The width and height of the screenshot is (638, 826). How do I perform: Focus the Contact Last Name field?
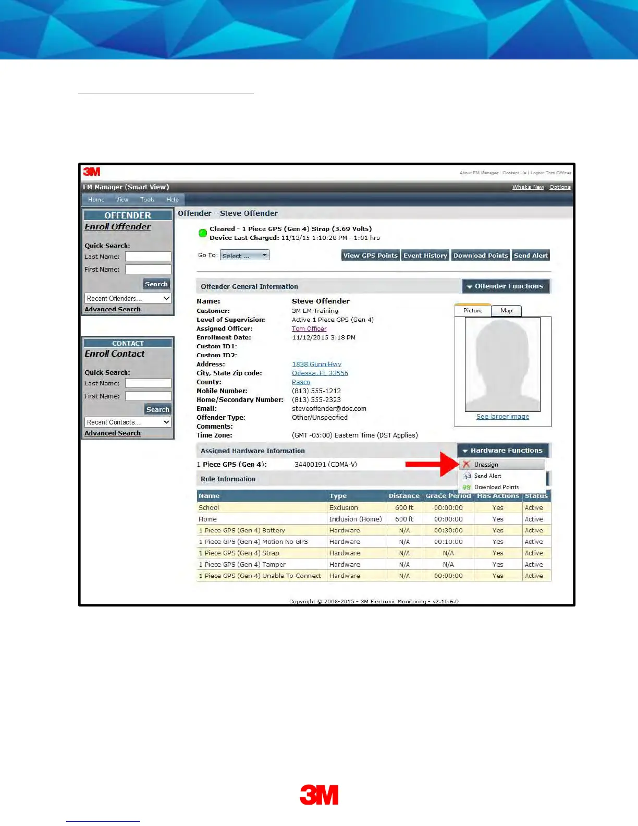click(x=148, y=383)
